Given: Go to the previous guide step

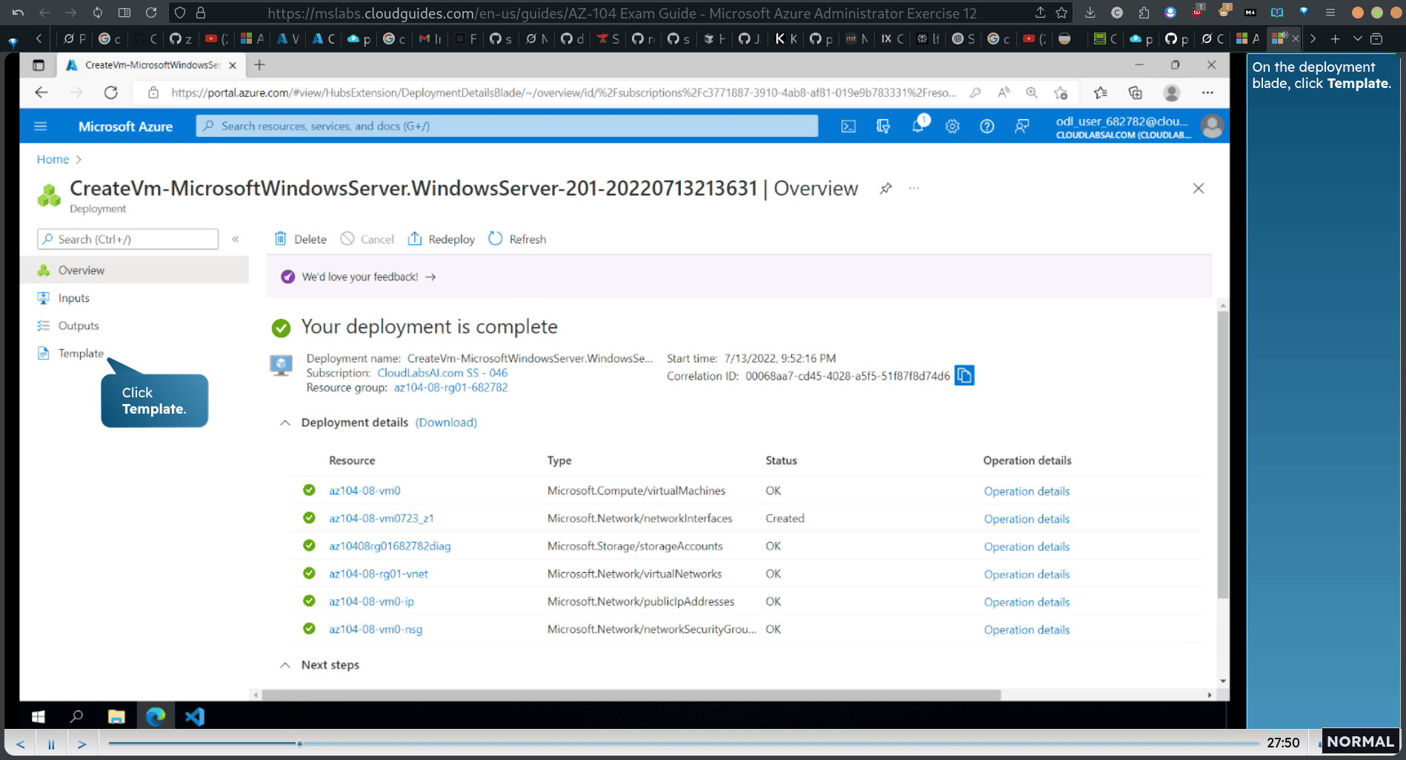Looking at the screenshot, I should (21, 744).
